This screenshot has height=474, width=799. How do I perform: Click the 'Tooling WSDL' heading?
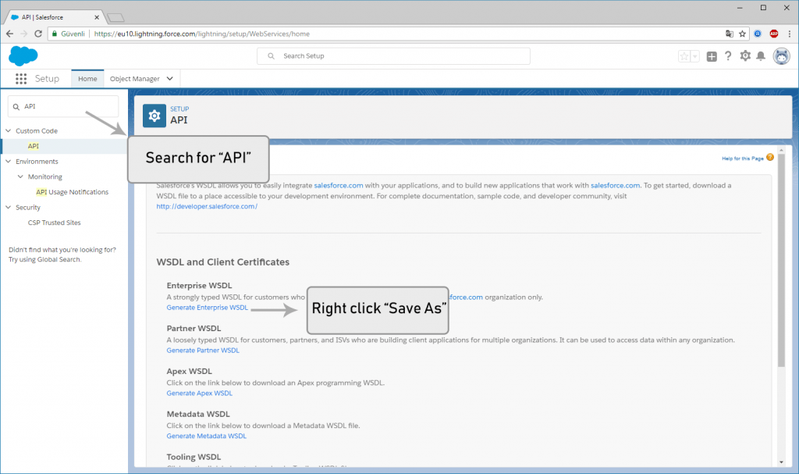[194, 457]
